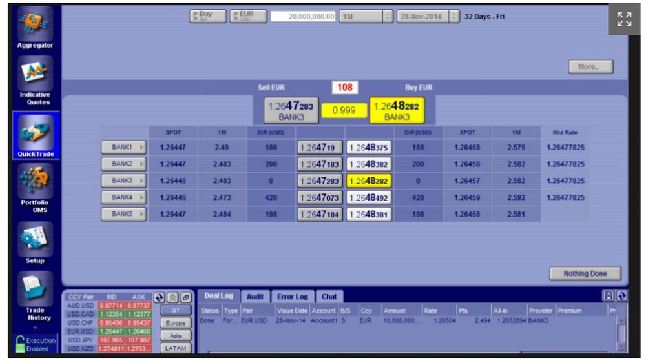
Task: Hit BANK3 sell price 1.2647283 in grid
Action: pos(320,181)
